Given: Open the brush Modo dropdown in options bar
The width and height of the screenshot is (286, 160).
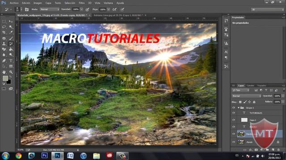Looking at the screenshot, I should point(50,9).
